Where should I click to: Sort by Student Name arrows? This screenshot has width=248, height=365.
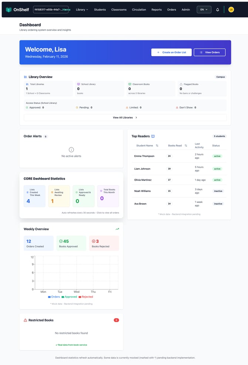point(157,145)
